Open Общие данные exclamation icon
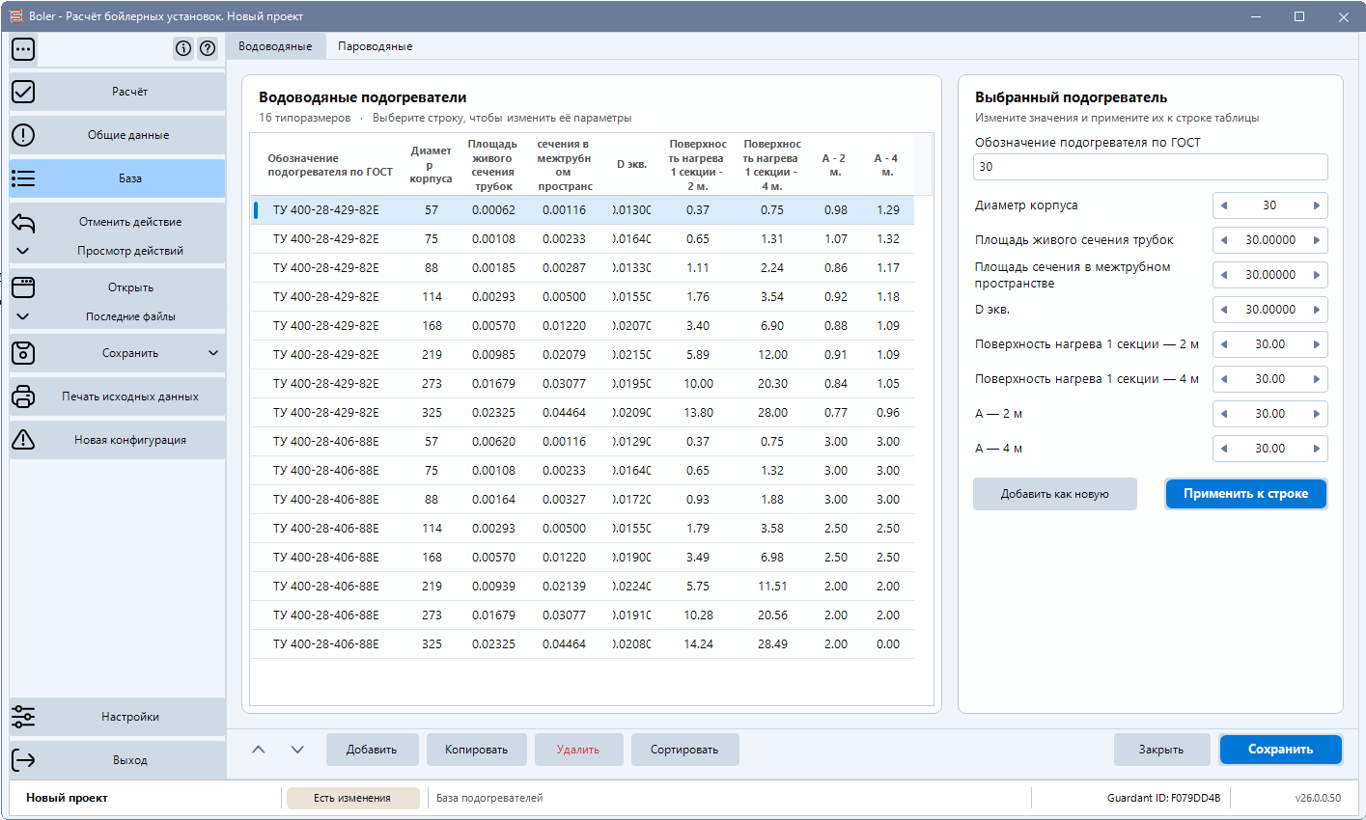 coord(23,135)
